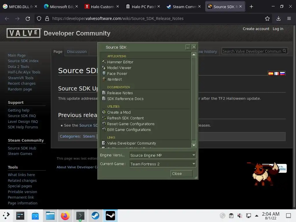Open Source SDK Index sidebar link
Screen dimensions: 296x222
point(23,61)
